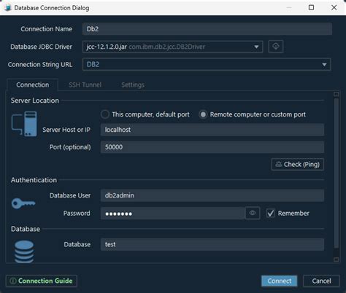The image size is (346, 293).
Task: Click the Server Host or IP field
Action: coord(212,130)
